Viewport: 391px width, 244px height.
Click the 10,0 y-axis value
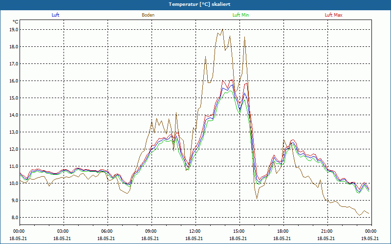pyautogui.click(x=14, y=183)
